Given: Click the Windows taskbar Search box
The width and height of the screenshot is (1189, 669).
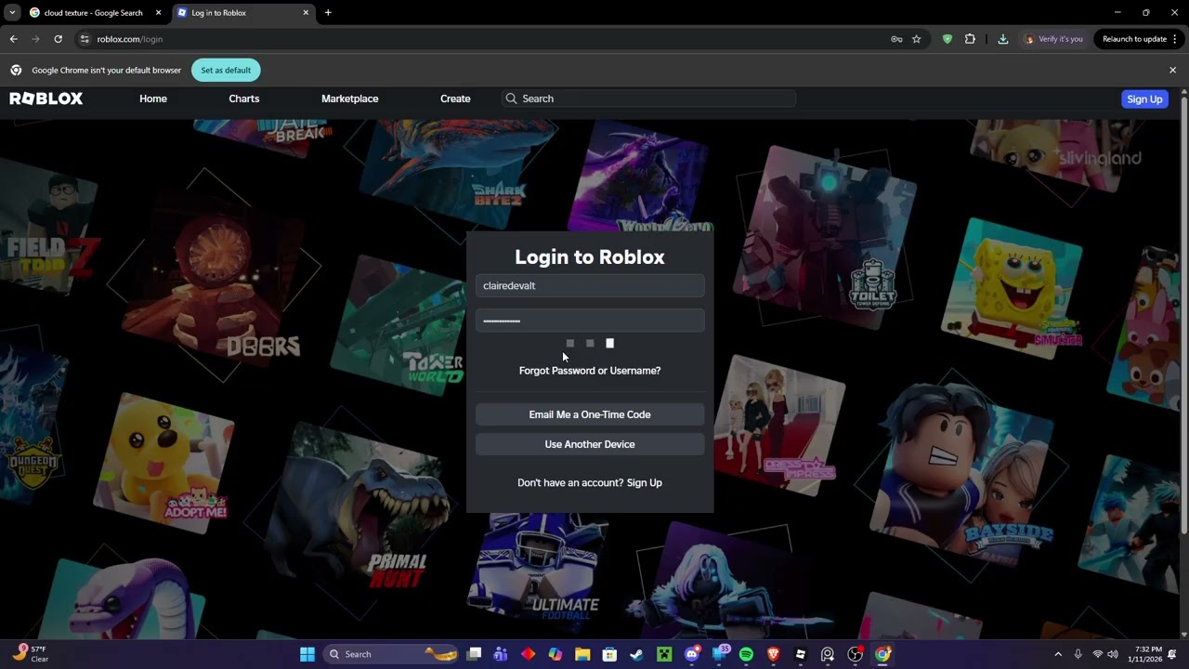Looking at the screenshot, I should tap(391, 654).
